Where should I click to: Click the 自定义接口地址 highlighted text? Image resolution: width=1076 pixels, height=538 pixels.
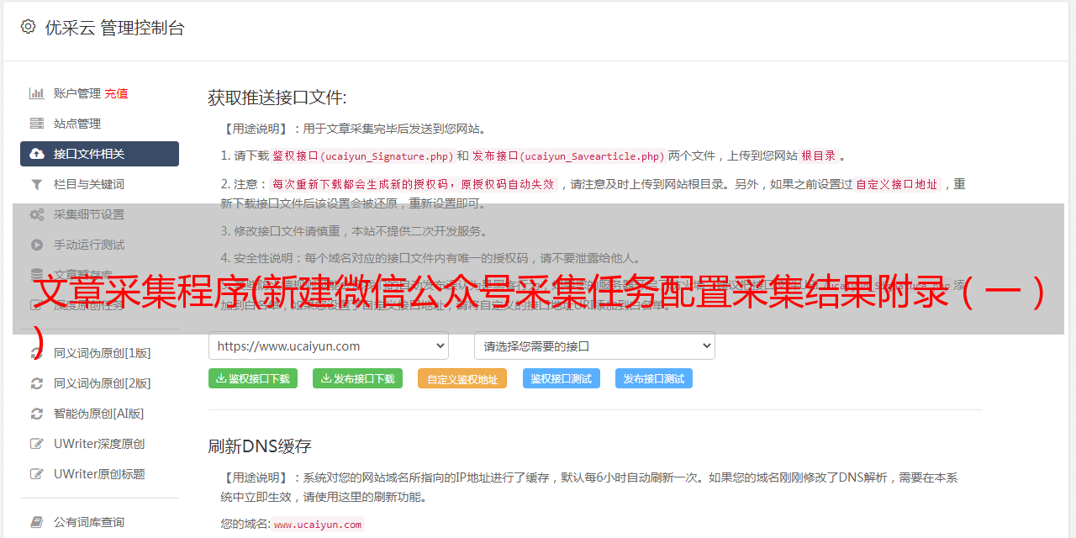click(897, 184)
